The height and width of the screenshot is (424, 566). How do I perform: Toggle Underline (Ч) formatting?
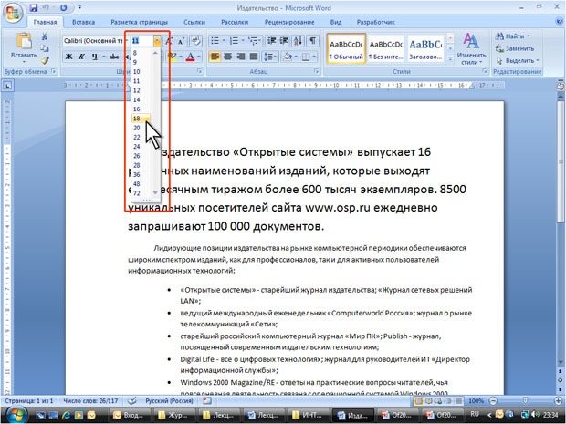[x=95, y=57]
